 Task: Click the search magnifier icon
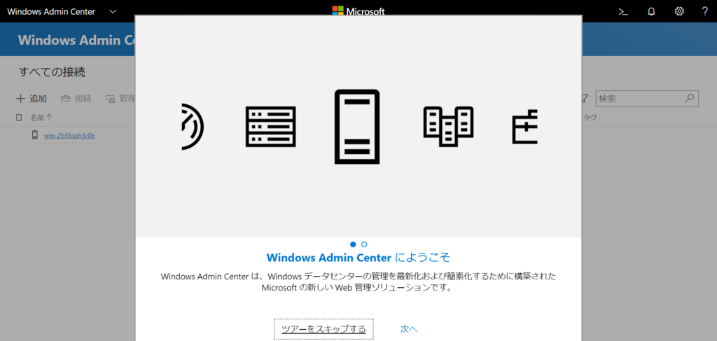690,98
